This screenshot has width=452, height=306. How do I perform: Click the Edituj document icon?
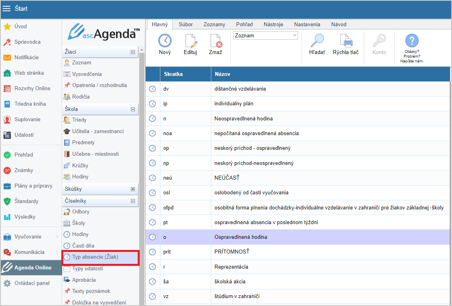pos(190,41)
